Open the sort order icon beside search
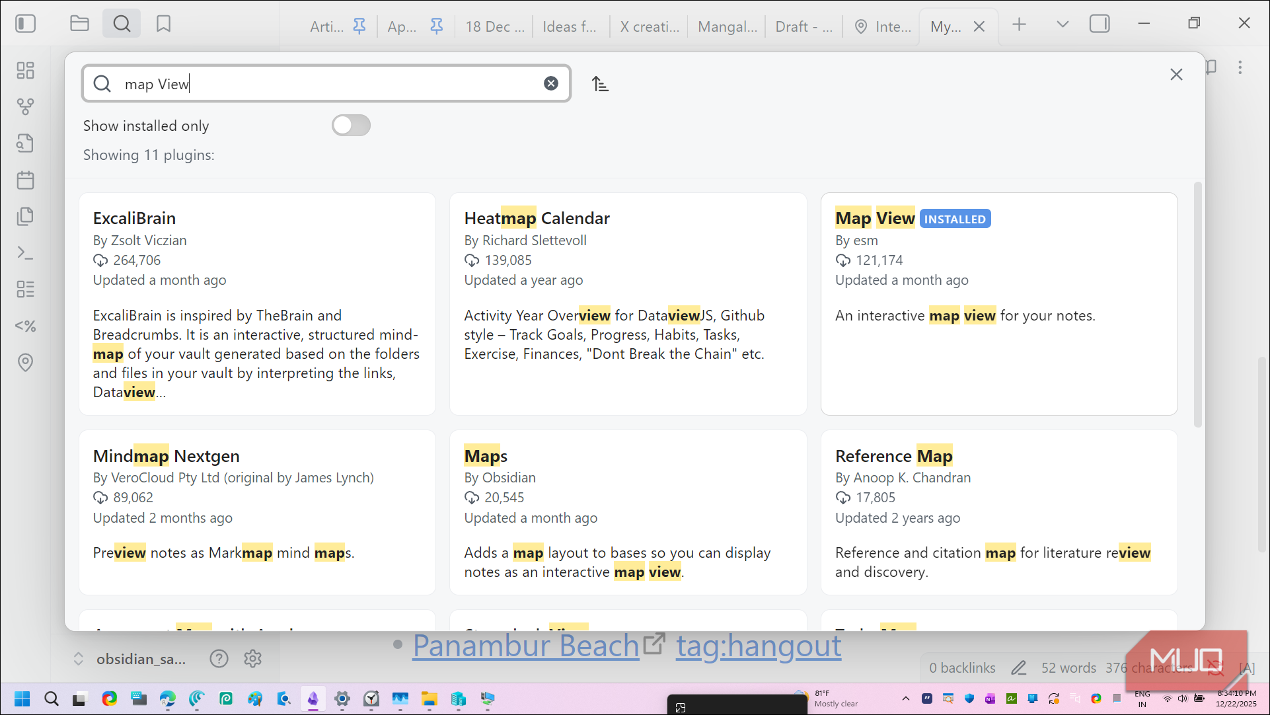This screenshot has width=1270, height=715. click(x=600, y=84)
